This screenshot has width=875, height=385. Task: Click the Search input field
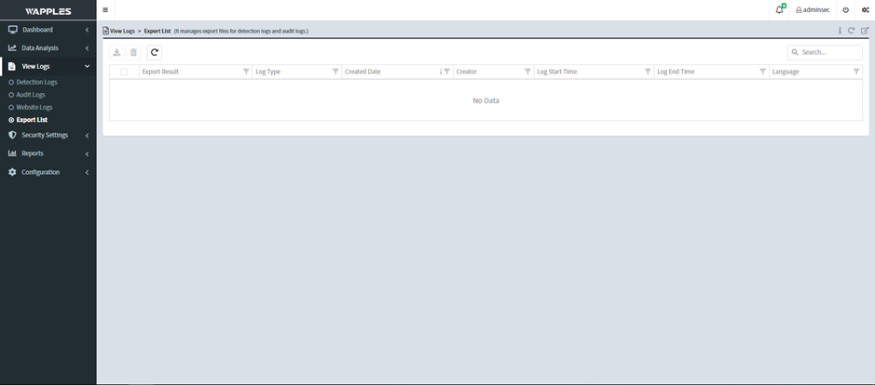pos(829,52)
